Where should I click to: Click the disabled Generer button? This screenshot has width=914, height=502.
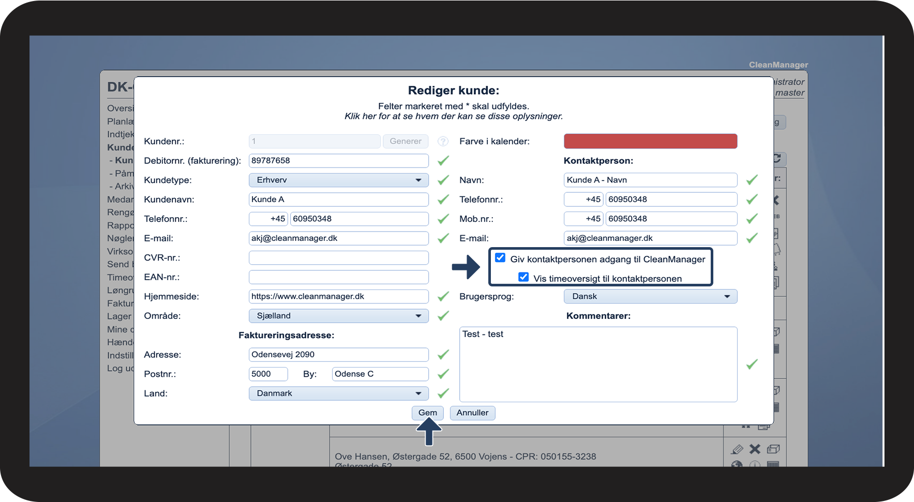pos(406,141)
